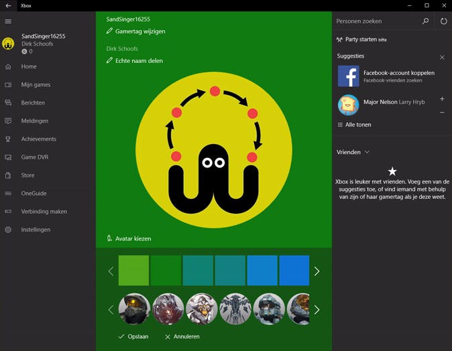The image size is (452, 351).
Task: Click the Achievements trophy icon
Action: tap(8, 139)
